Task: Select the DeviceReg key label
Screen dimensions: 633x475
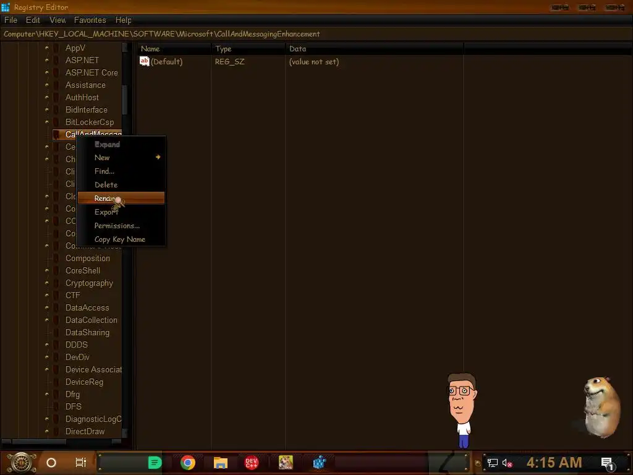Action: click(x=84, y=382)
